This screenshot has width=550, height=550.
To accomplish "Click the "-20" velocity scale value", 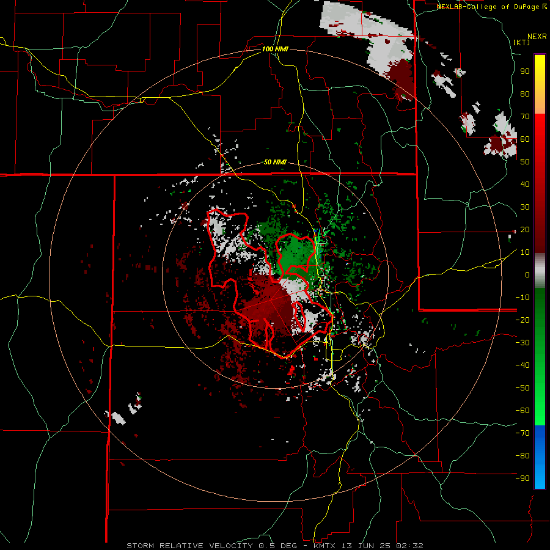I will (522, 320).
